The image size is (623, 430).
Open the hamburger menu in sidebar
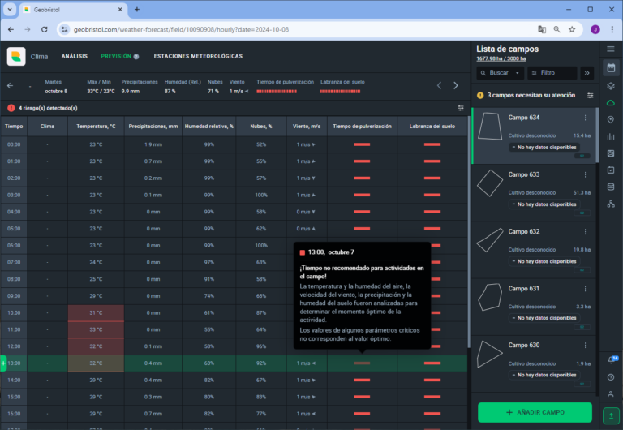point(611,49)
